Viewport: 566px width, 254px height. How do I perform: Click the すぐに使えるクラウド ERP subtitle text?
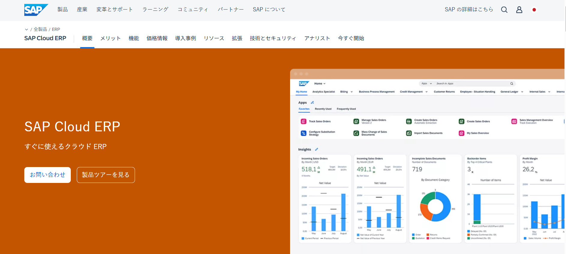(x=65, y=146)
